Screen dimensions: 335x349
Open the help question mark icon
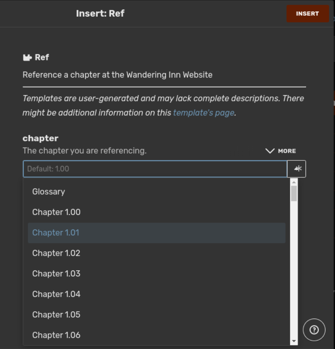pos(314,330)
